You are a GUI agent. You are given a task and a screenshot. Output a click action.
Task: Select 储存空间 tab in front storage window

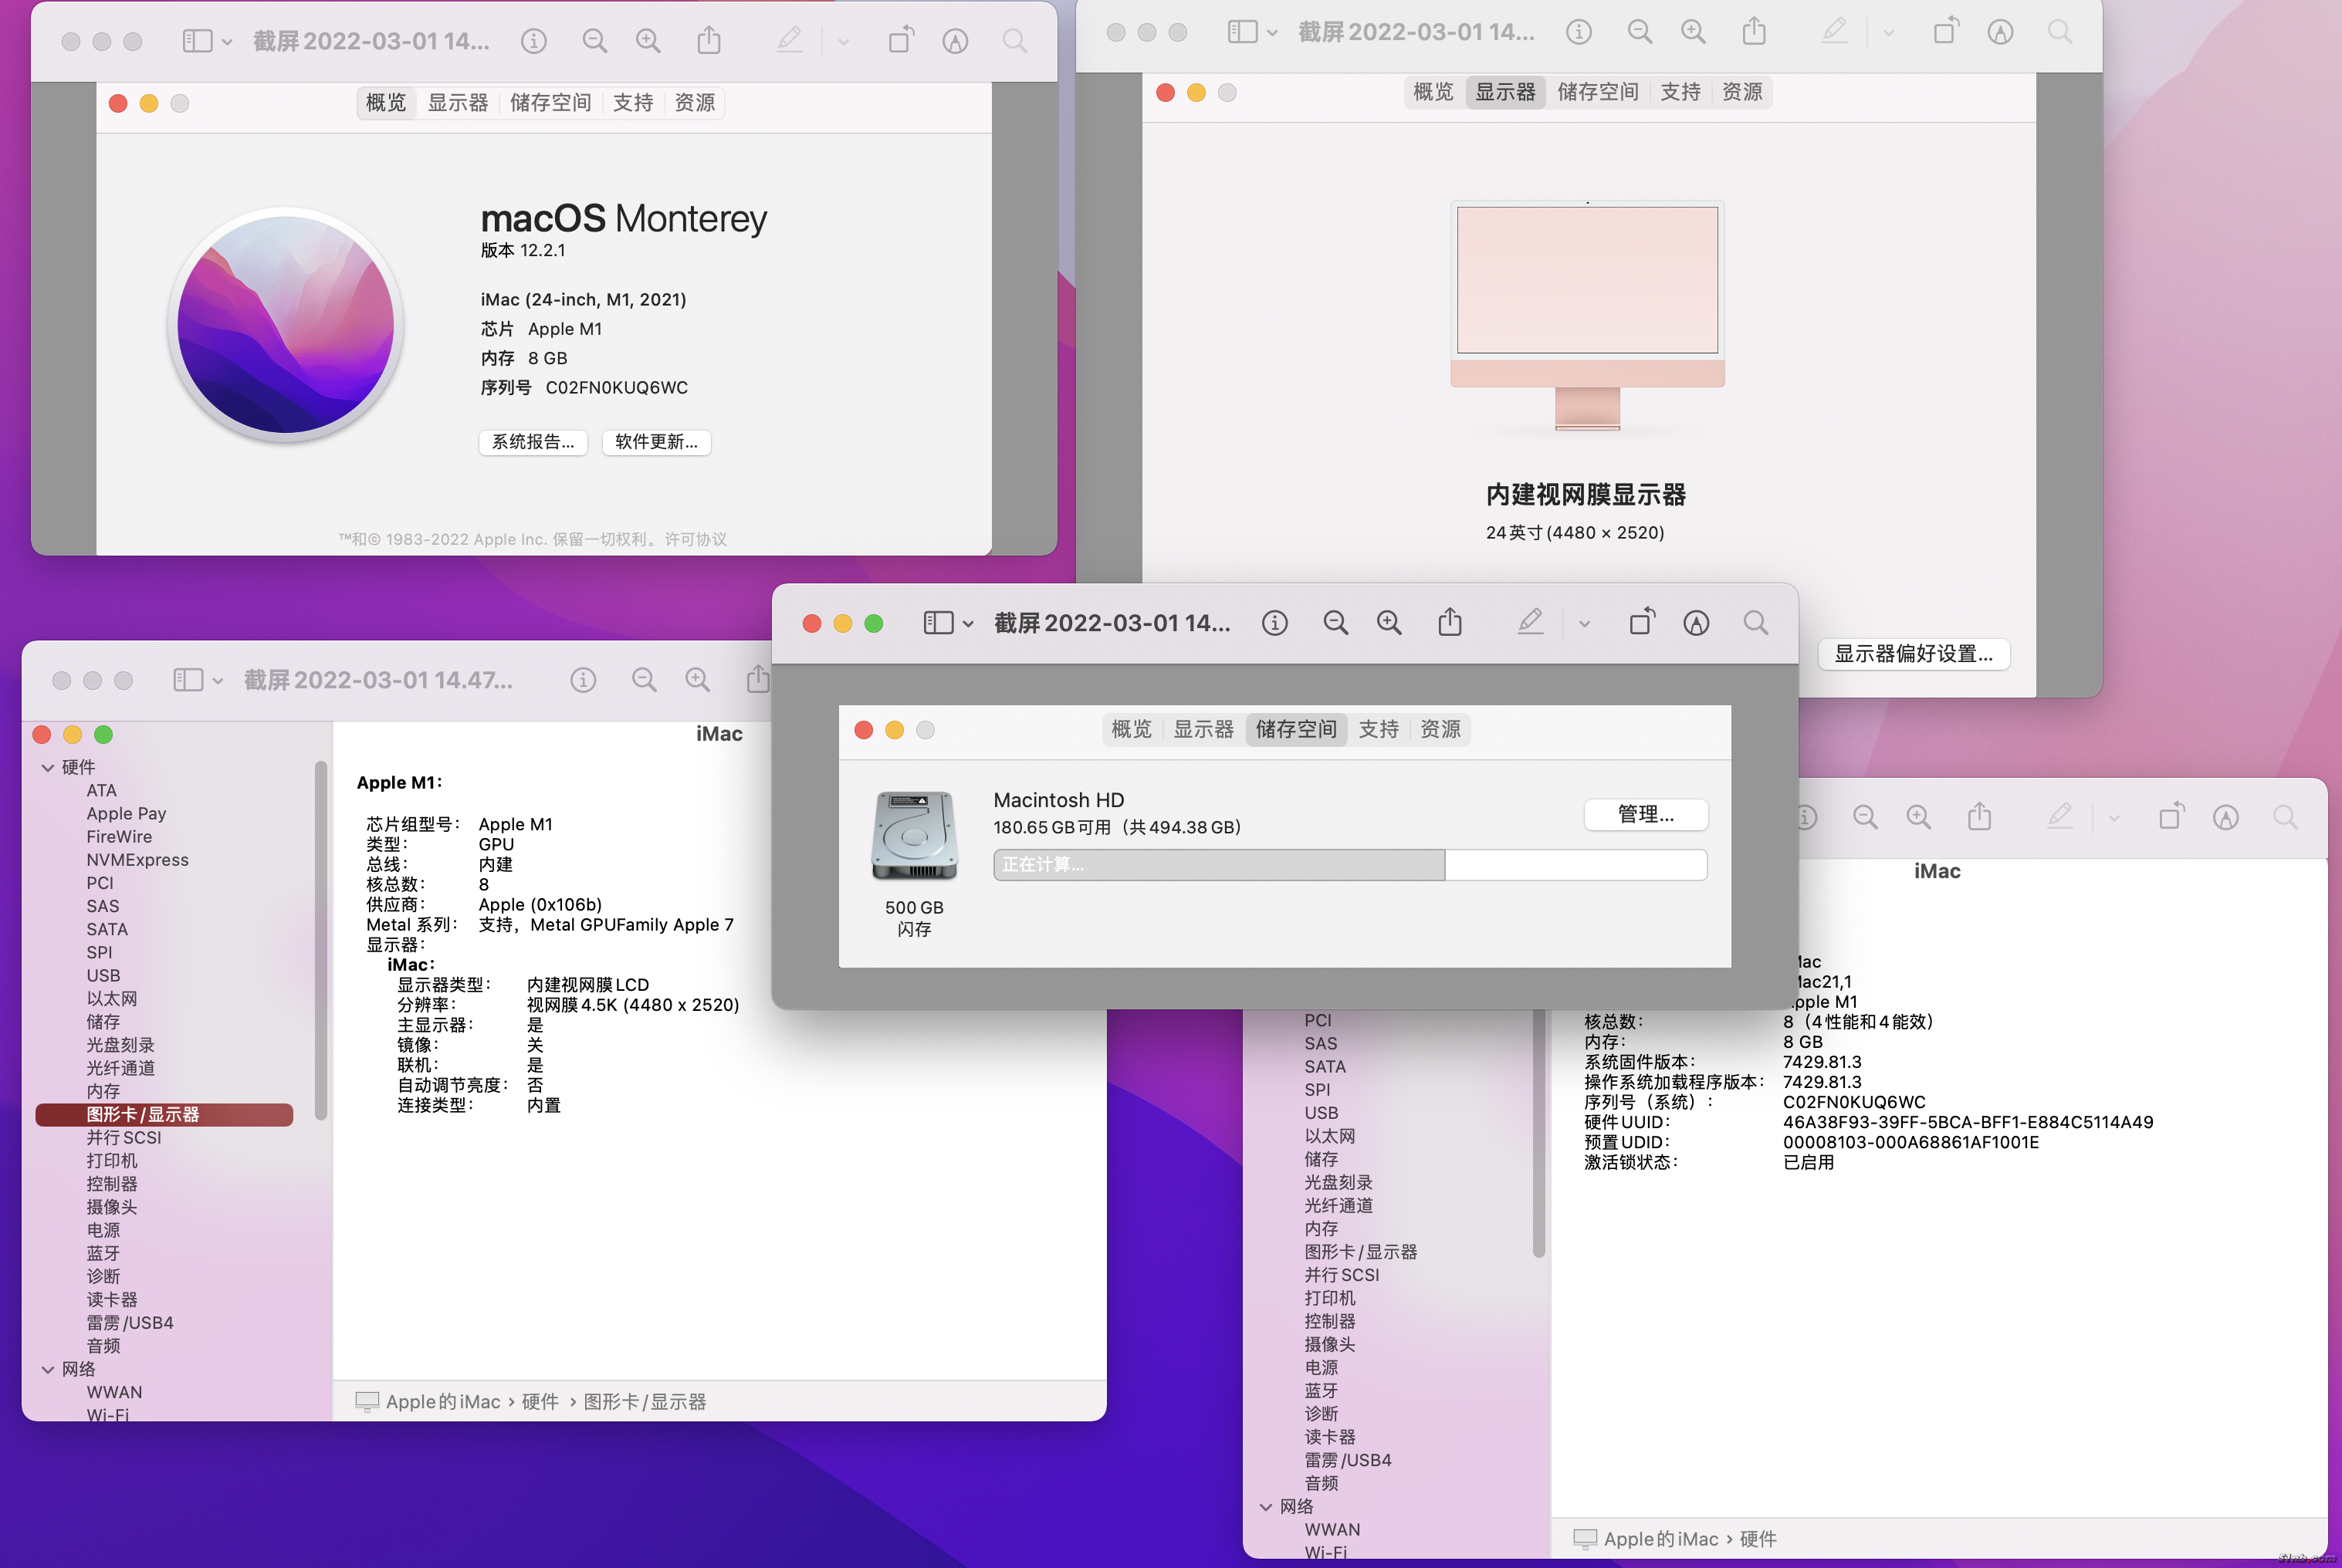coord(1295,729)
